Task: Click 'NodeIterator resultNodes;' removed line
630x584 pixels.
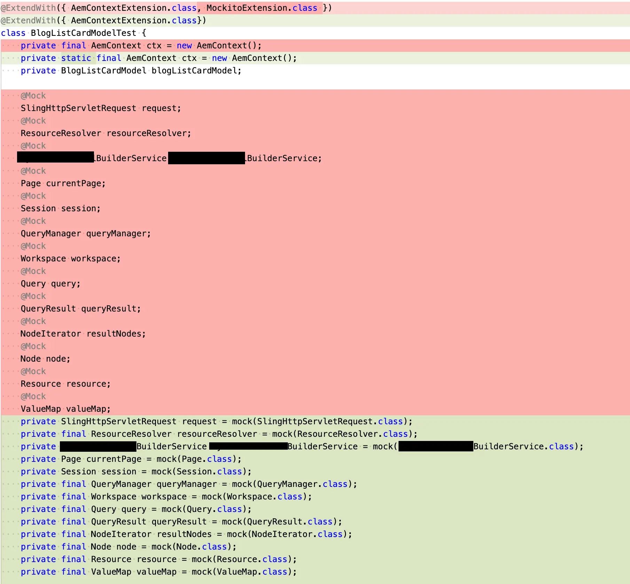Action: click(x=315, y=333)
